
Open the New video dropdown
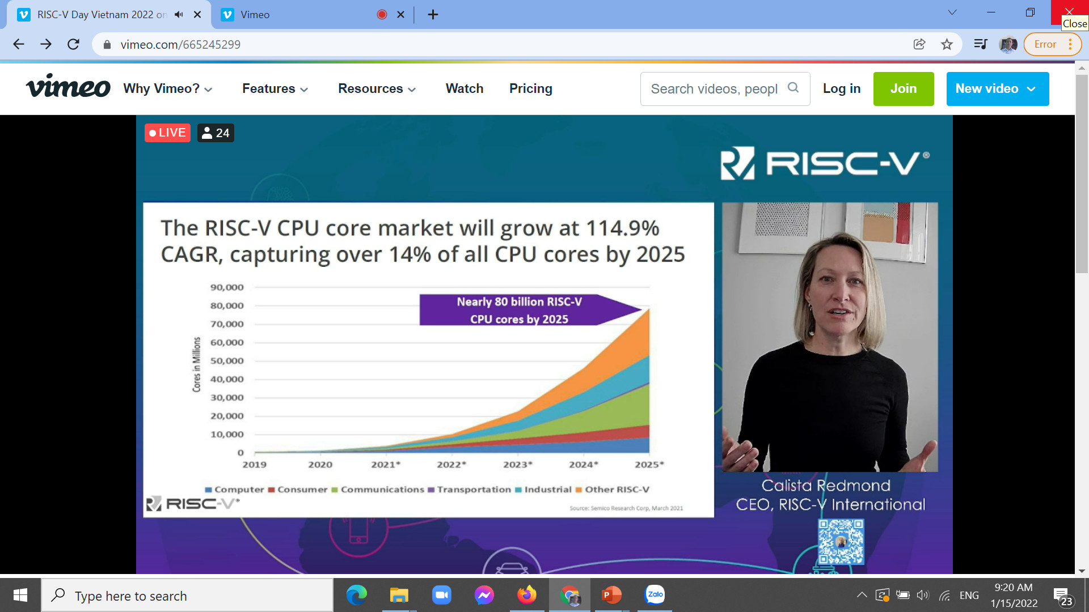(x=998, y=89)
